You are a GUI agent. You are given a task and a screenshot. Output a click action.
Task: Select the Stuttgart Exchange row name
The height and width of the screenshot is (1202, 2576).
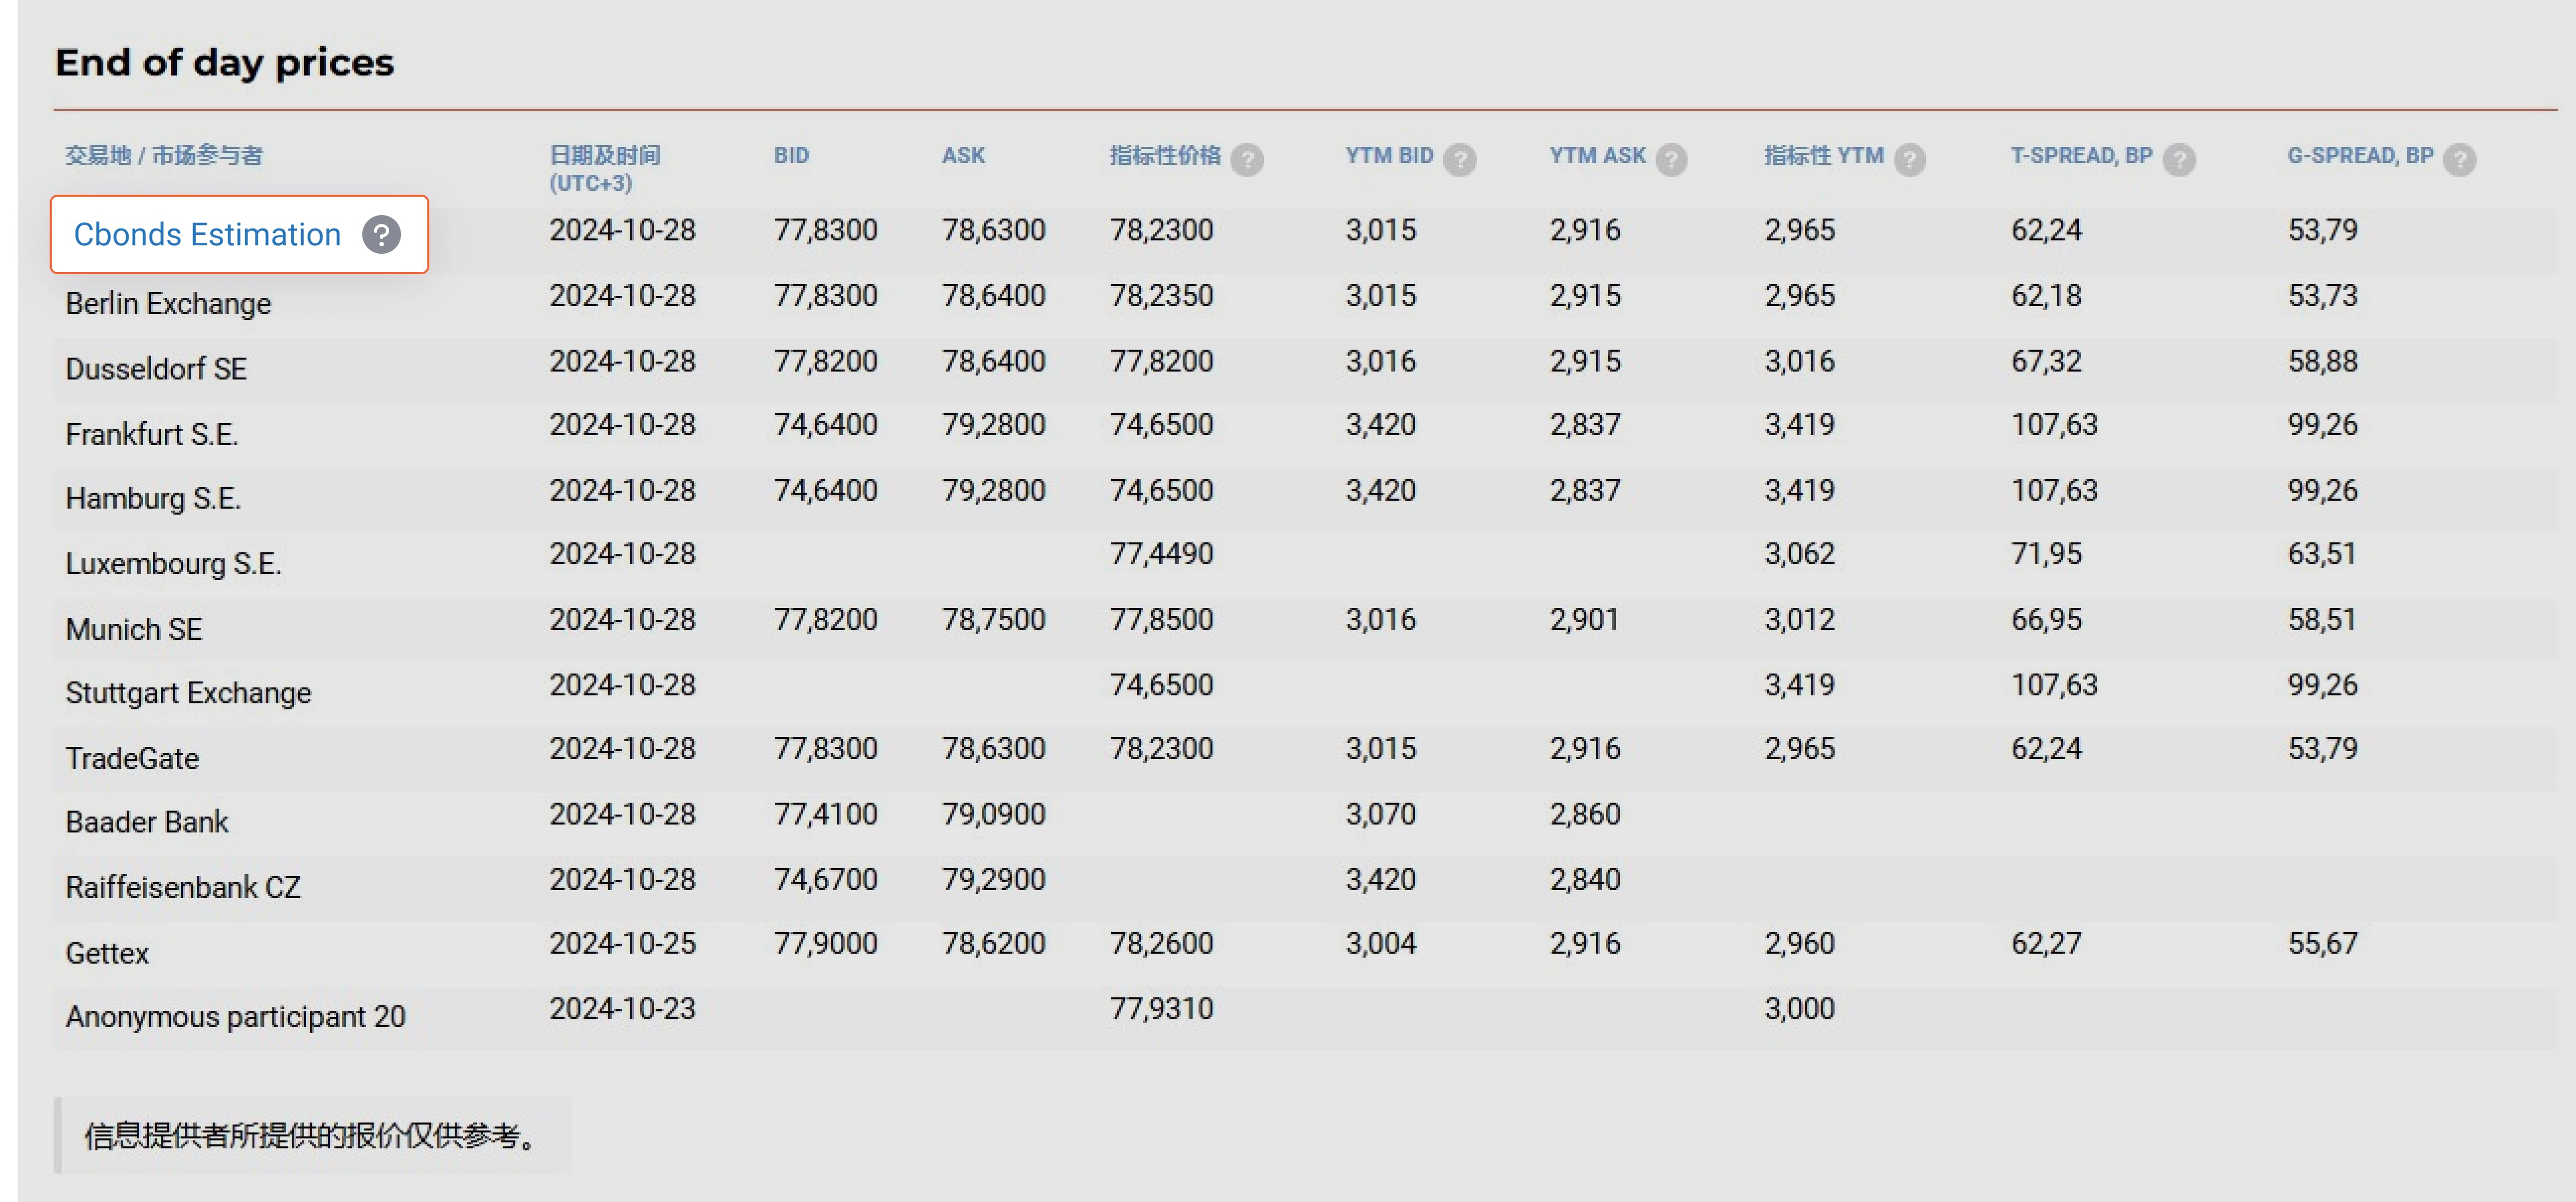pyautogui.click(x=188, y=693)
